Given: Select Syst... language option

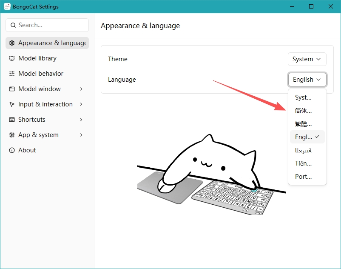Looking at the screenshot, I should coord(307,97).
